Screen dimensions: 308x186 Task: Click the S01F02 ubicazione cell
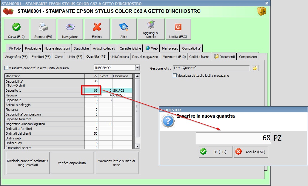click(x=123, y=90)
